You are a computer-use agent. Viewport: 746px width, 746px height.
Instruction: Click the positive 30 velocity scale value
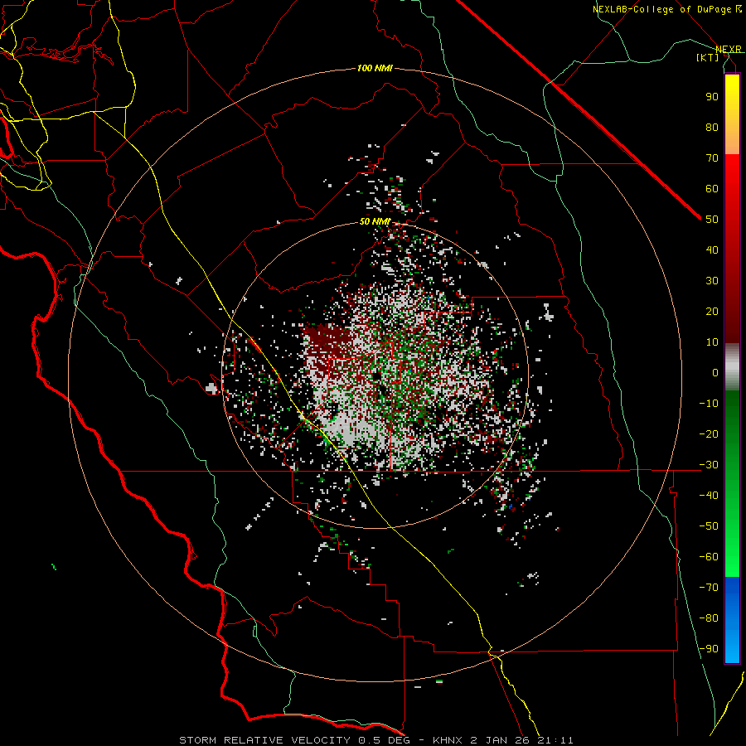tap(712, 281)
